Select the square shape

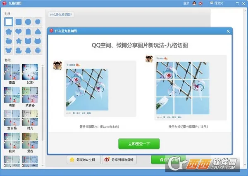[9, 22]
